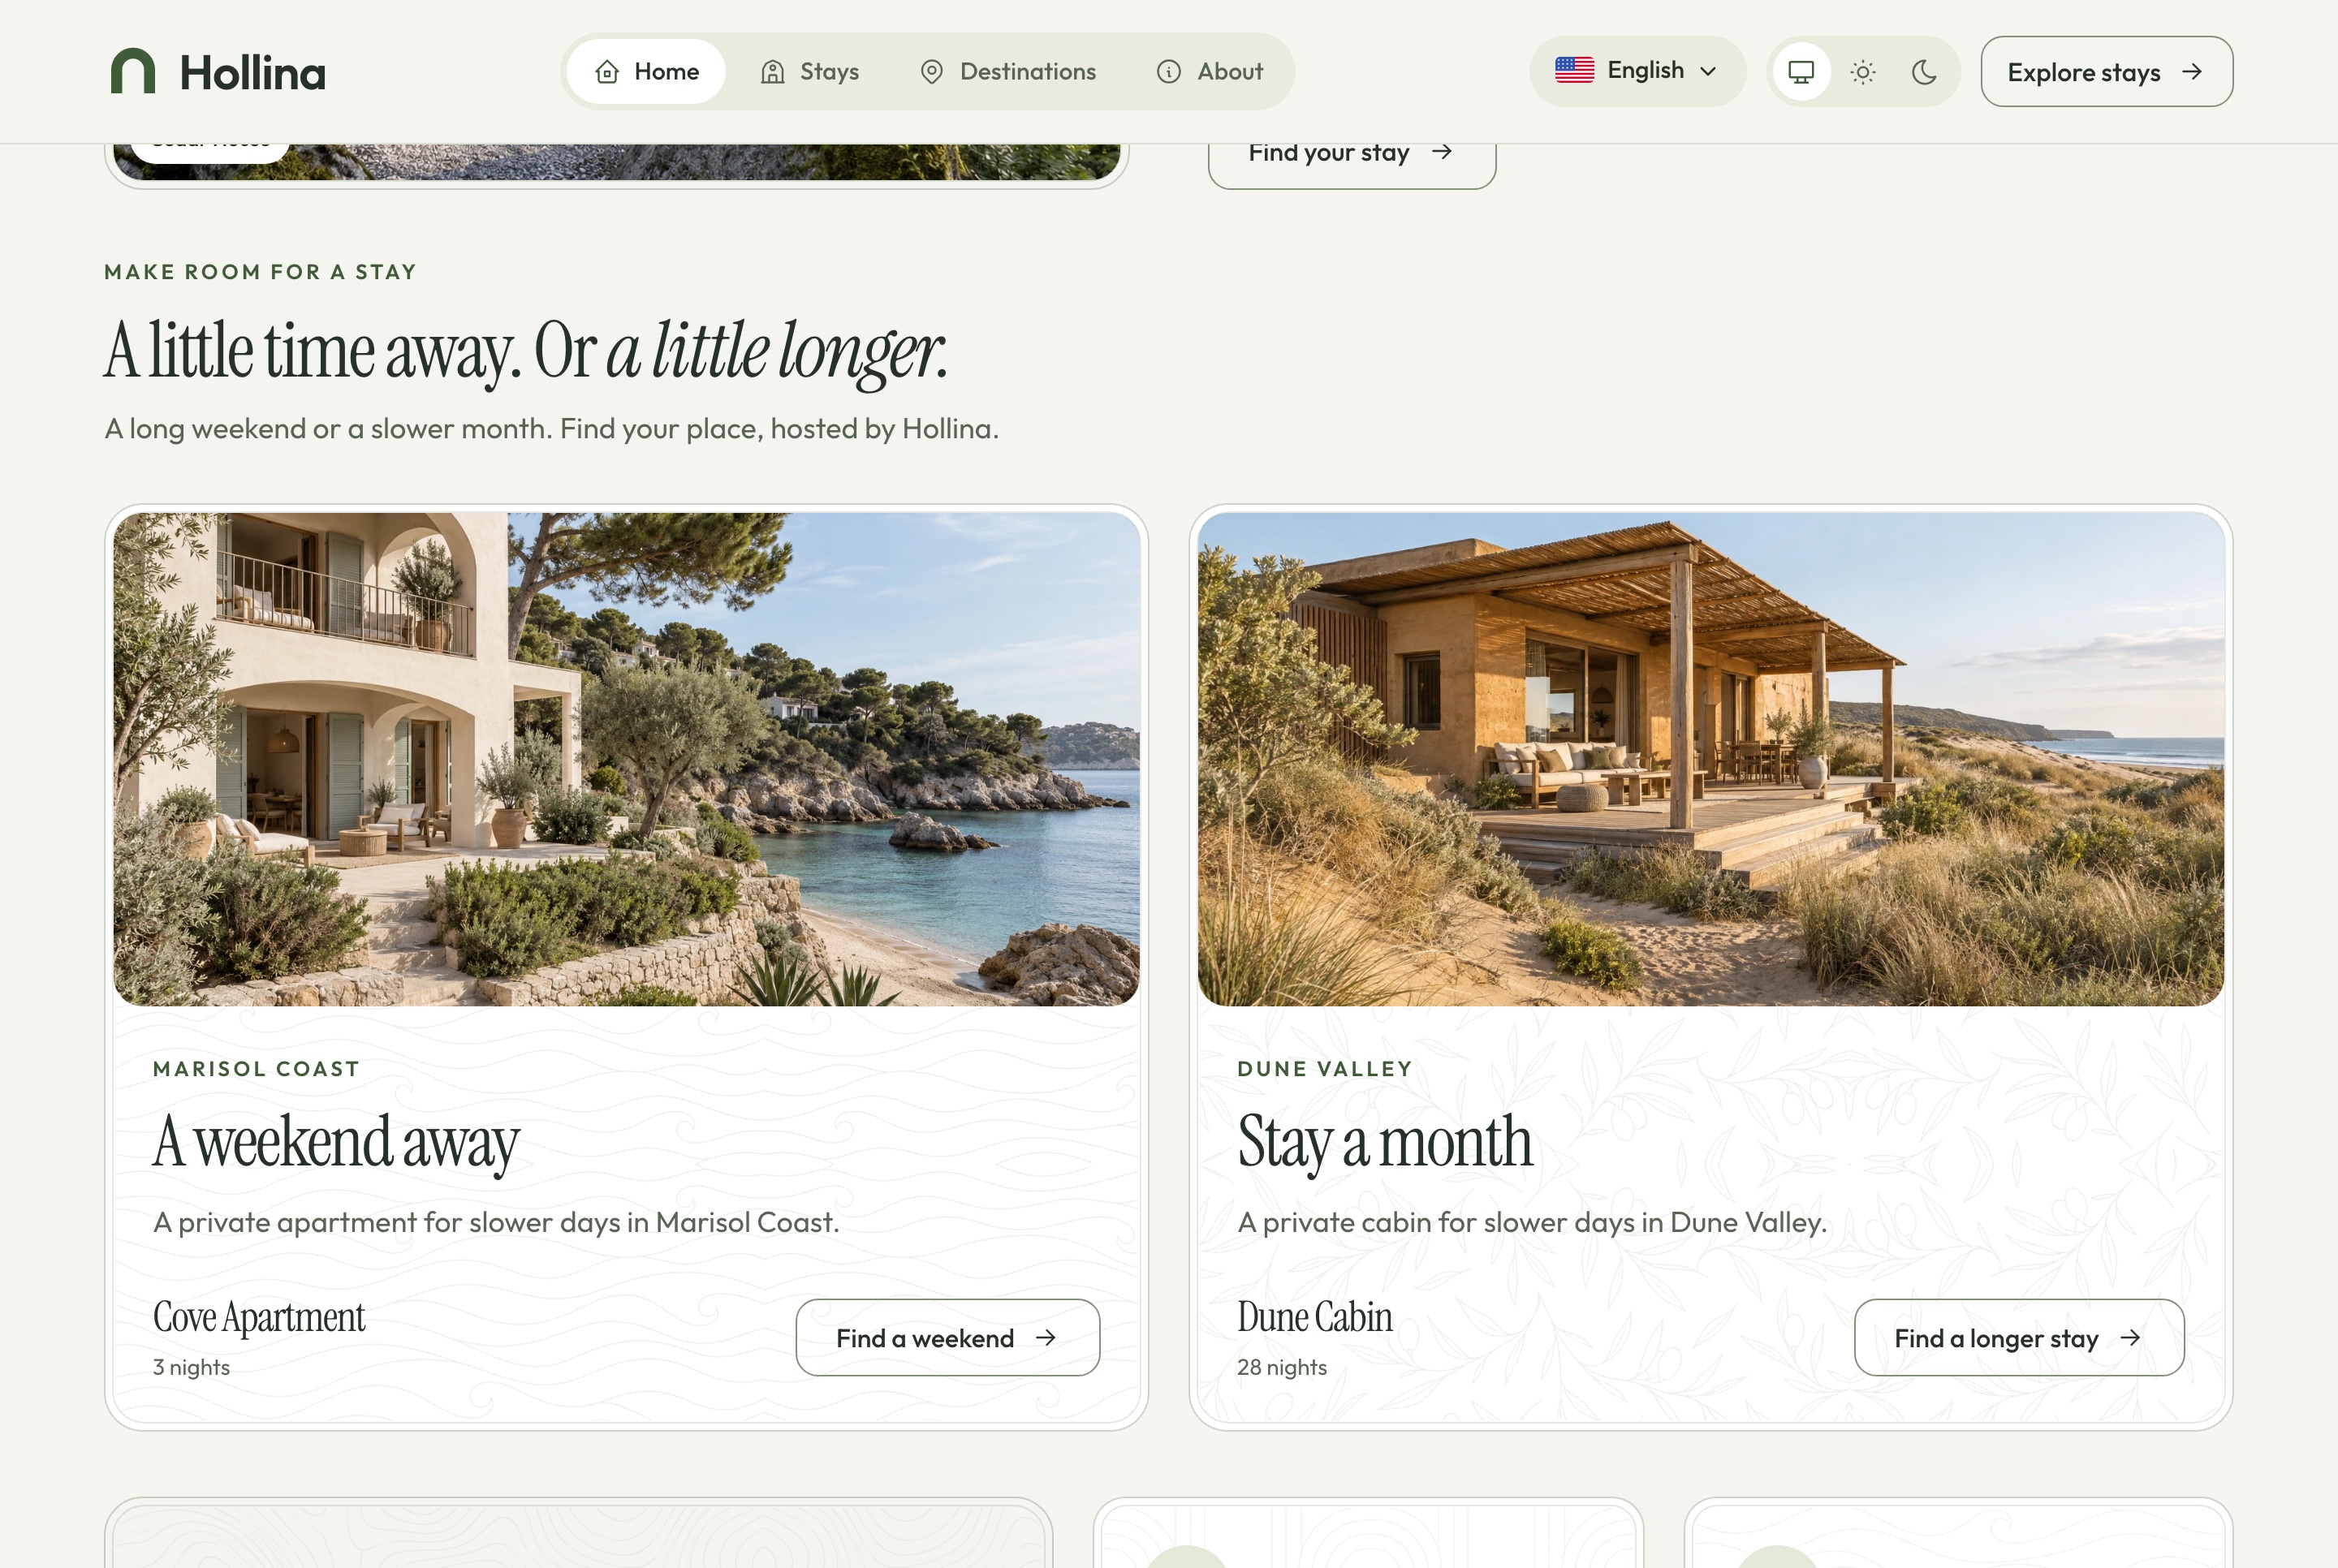Click the Cove Apartment title

tap(259, 1317)
